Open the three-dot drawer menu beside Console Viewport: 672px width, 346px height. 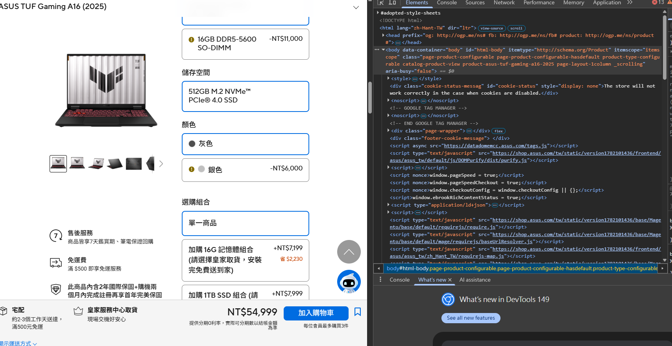coord(380,280)
